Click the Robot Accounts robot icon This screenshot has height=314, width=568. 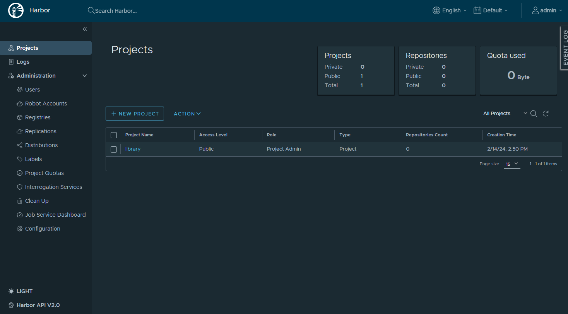coord(20,104)
